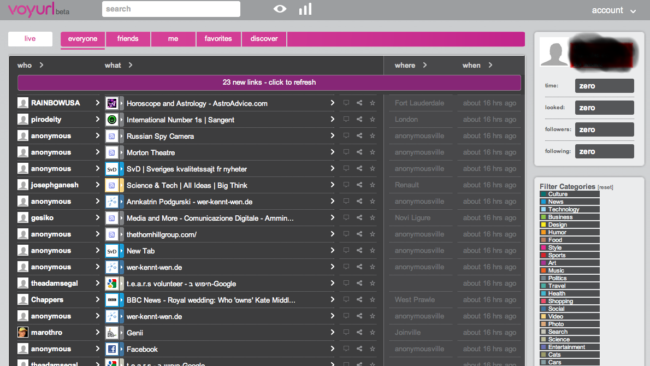Expand the what column arrow

131,65
